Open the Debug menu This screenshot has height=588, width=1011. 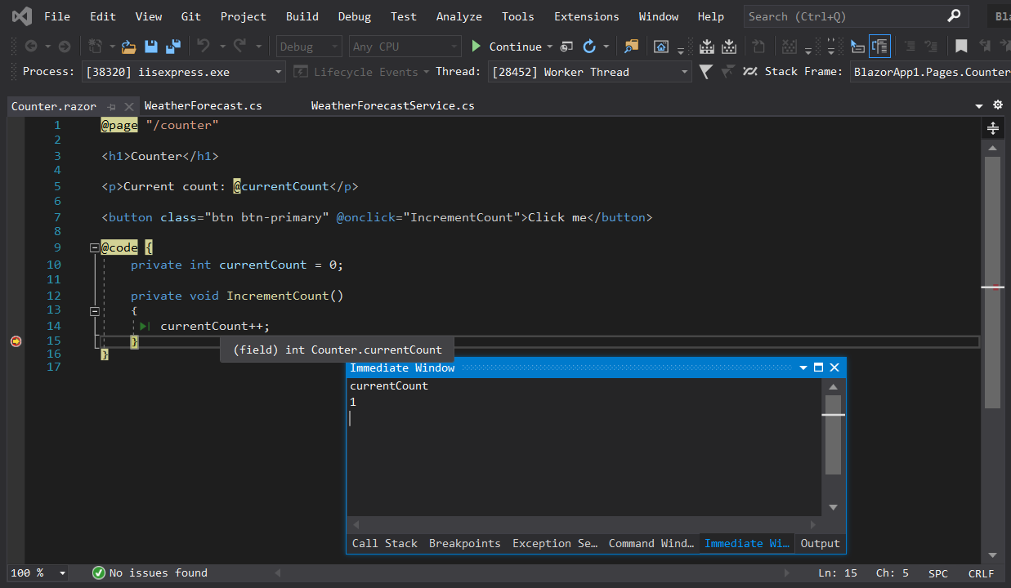(354, 16)
